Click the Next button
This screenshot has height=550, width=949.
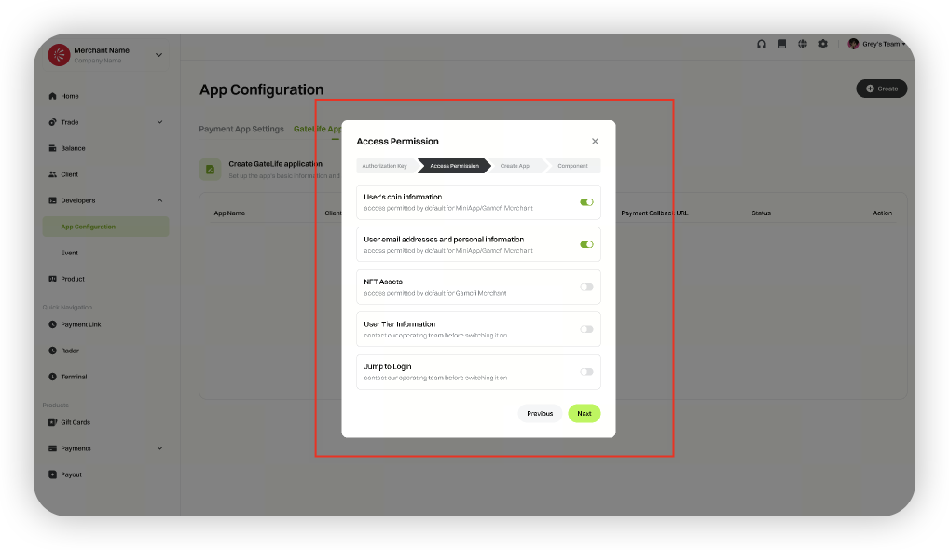[x=585, y=413]
